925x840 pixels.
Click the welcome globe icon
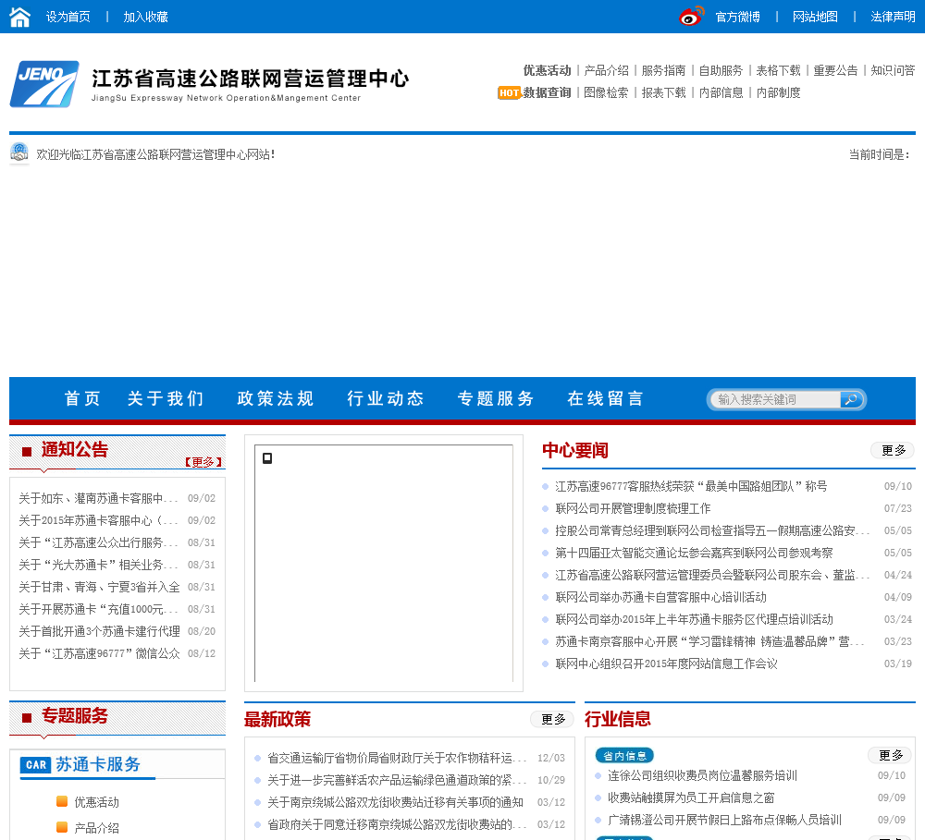click(19, 153)
